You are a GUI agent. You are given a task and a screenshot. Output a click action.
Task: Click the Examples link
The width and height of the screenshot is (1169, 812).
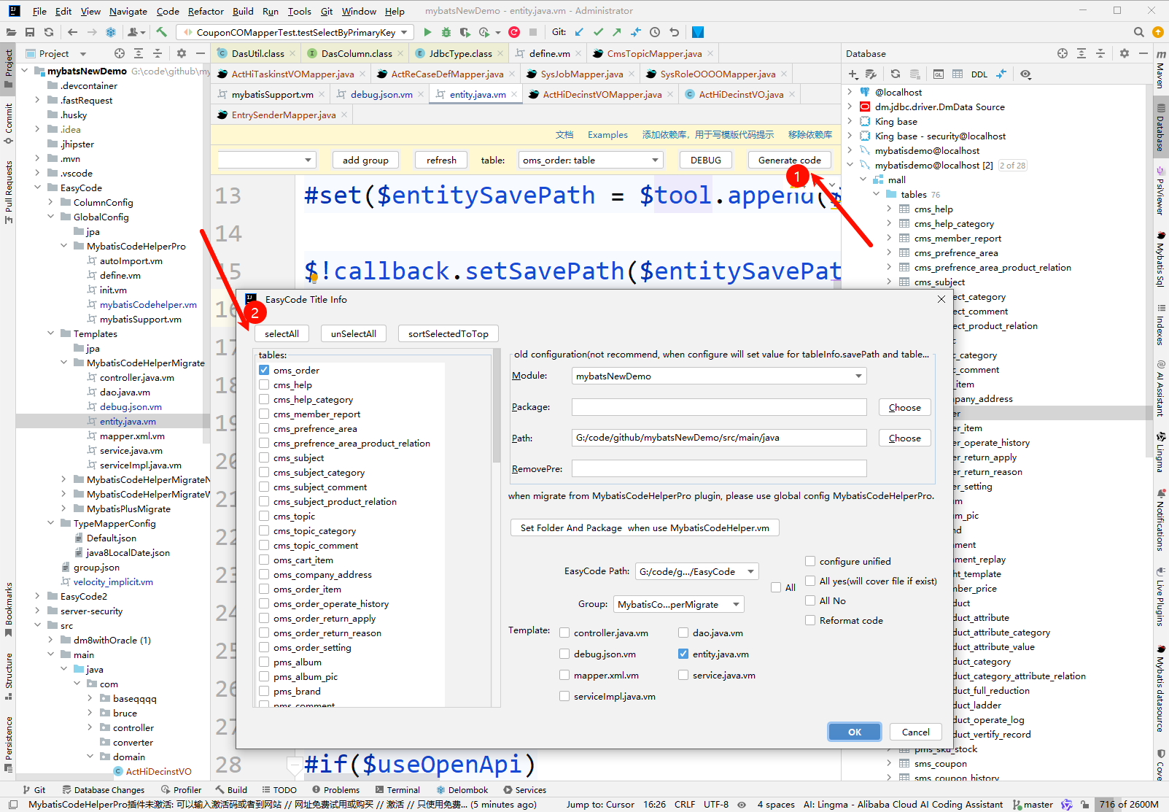[607, 135]
